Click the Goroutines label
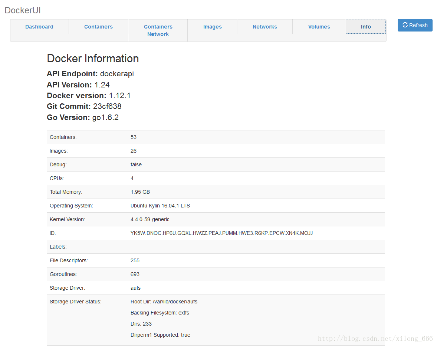 click(x=63, y=274)
